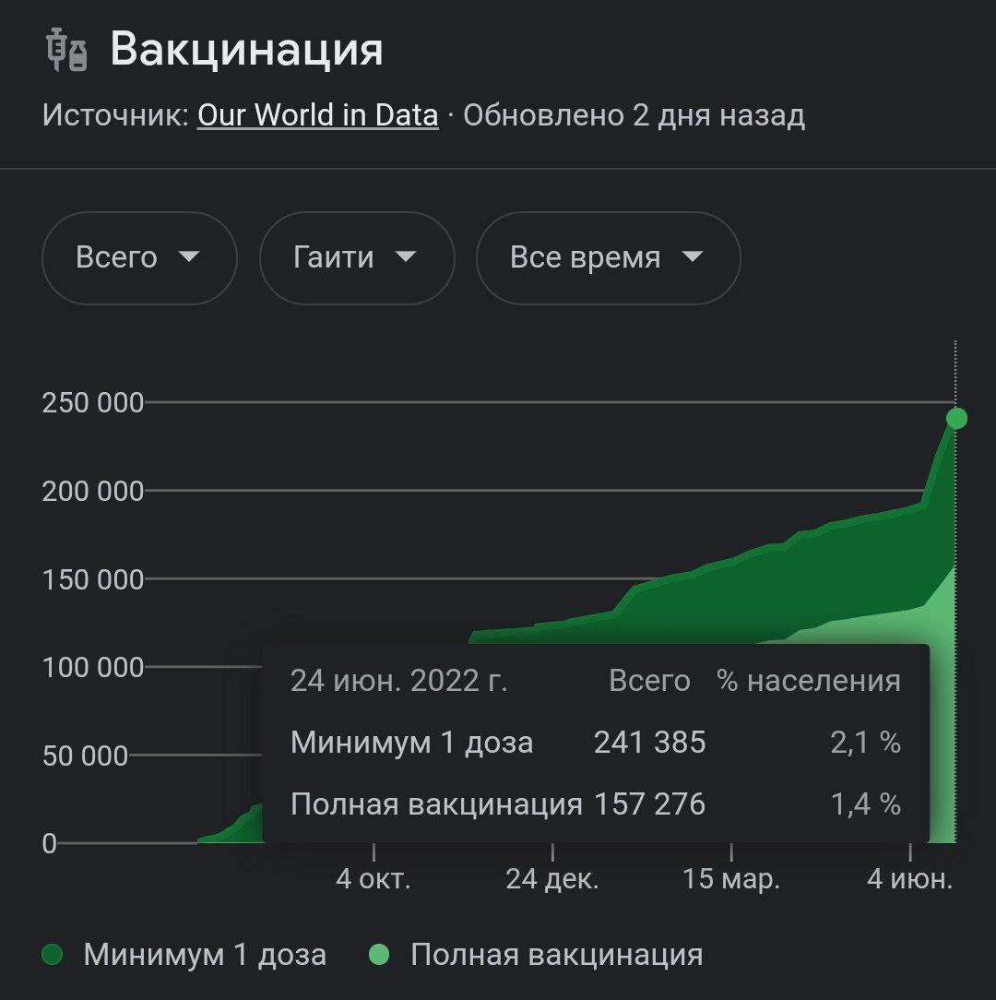Click Полная вакцинация row in tooltip

click(x=596, y=804)
